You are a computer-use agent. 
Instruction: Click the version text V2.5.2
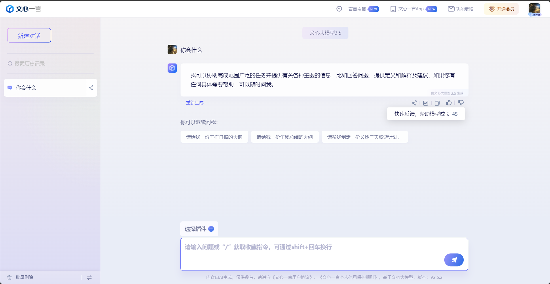tap(437, 277)
